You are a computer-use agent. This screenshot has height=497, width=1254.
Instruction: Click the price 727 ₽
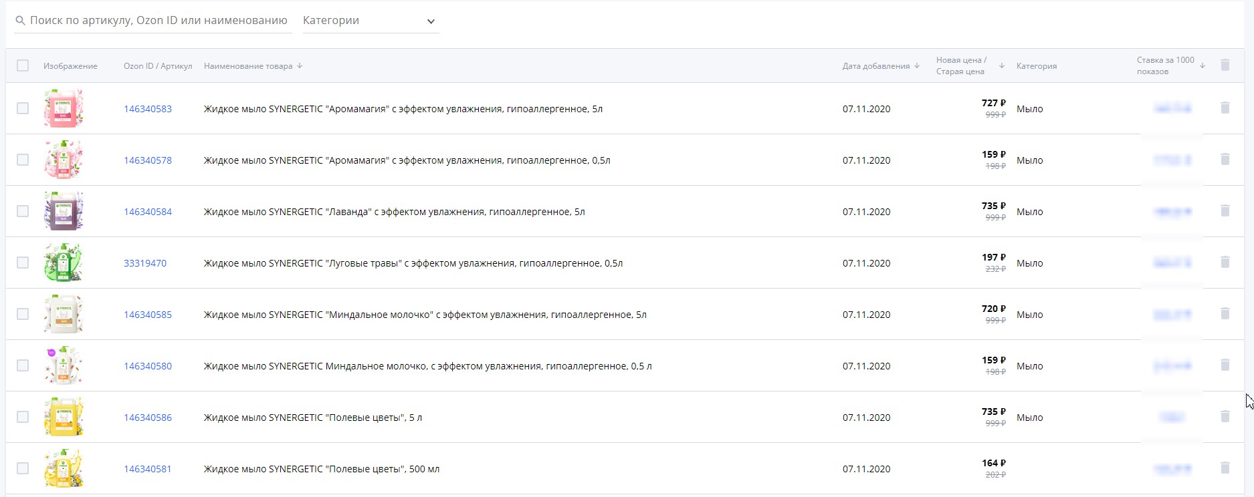pos(994,103)
